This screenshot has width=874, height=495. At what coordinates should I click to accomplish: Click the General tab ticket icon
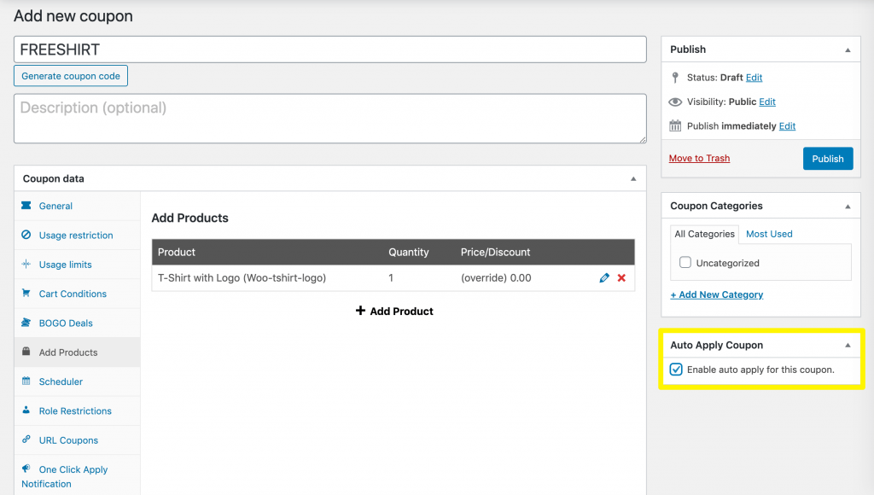click(x=26, y=206)
